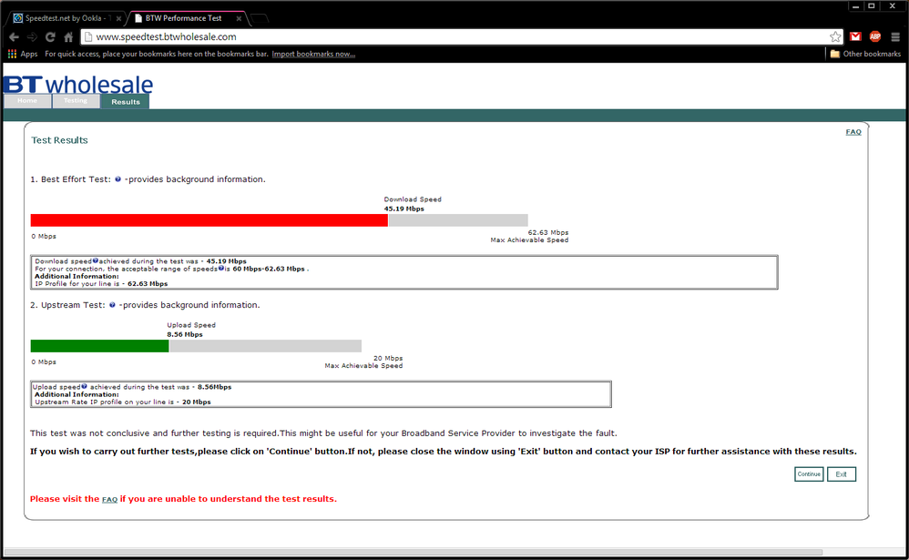Click the Continue button
This screenshot has height=560, width=909.
click(809, 474)
